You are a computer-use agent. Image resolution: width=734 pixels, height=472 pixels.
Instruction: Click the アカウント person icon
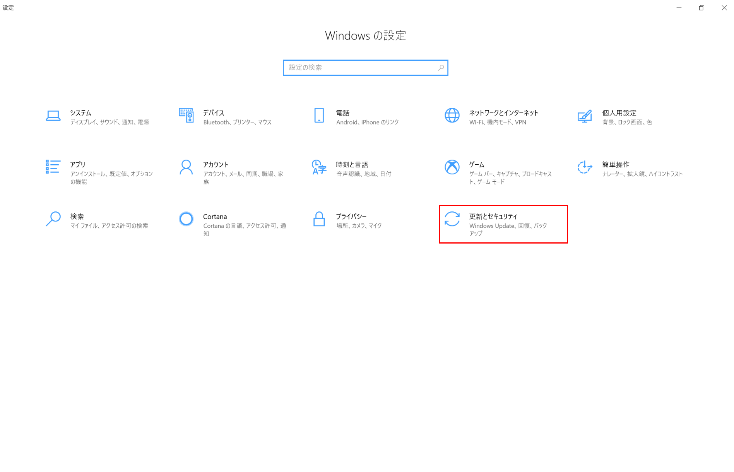click(x=186, y=167)
